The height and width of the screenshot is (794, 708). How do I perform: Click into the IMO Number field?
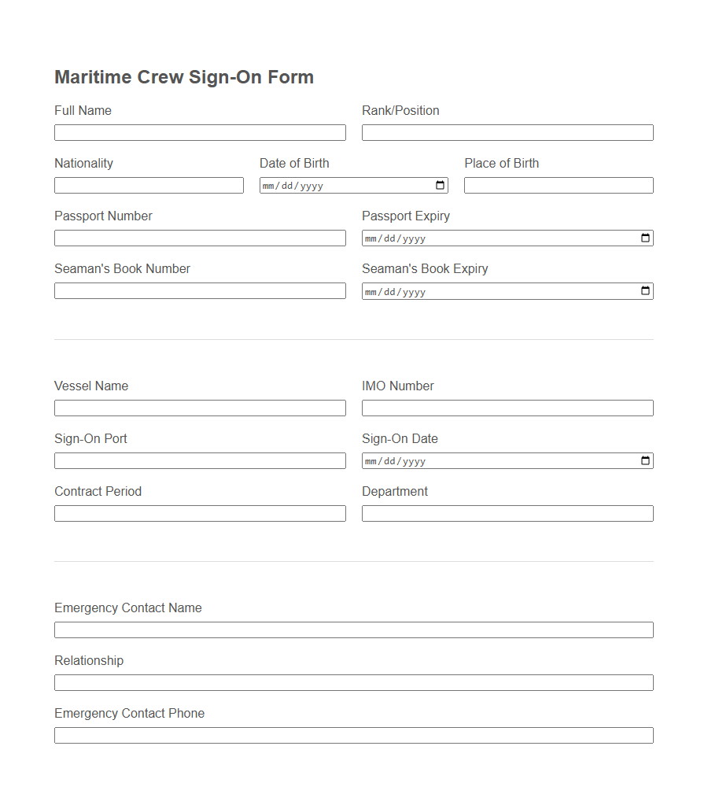point(507,408)
